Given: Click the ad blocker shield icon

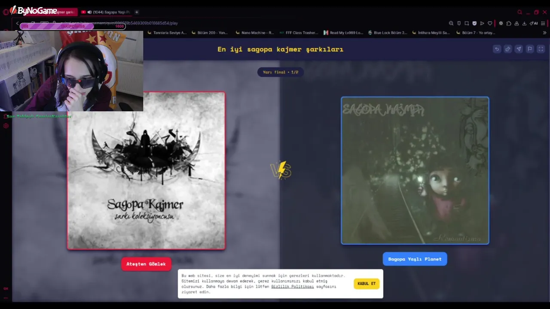Looking at the screenshot, I should tap(474, 23).
